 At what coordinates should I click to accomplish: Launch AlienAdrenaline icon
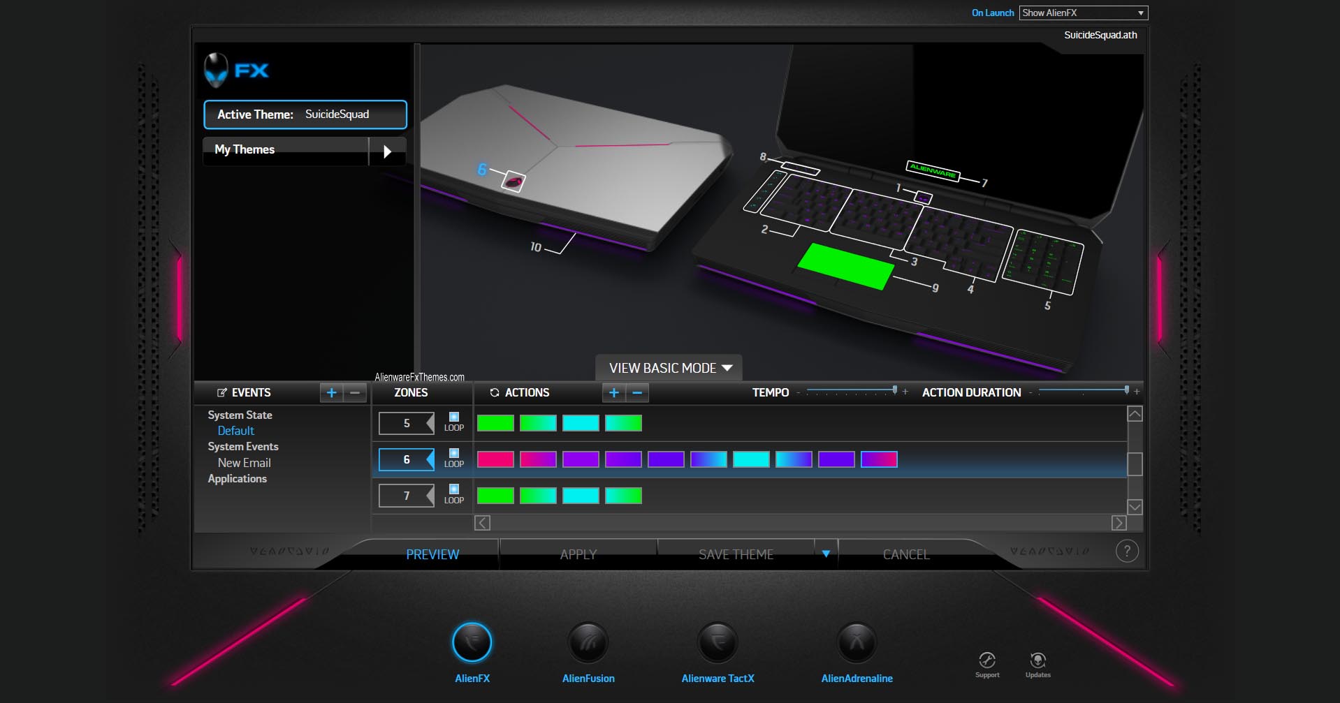857,643
